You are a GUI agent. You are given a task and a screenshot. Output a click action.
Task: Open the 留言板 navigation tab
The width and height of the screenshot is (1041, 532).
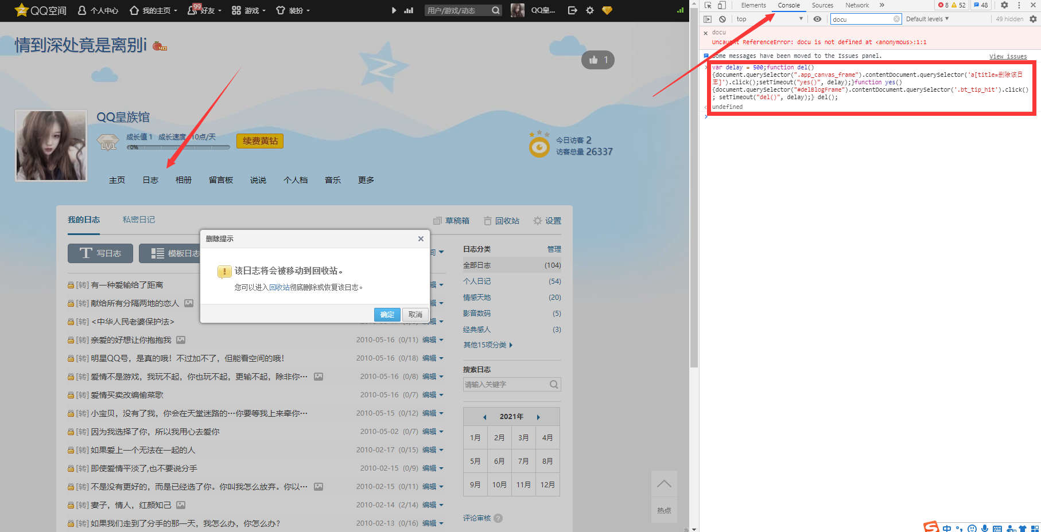point(221,180)
